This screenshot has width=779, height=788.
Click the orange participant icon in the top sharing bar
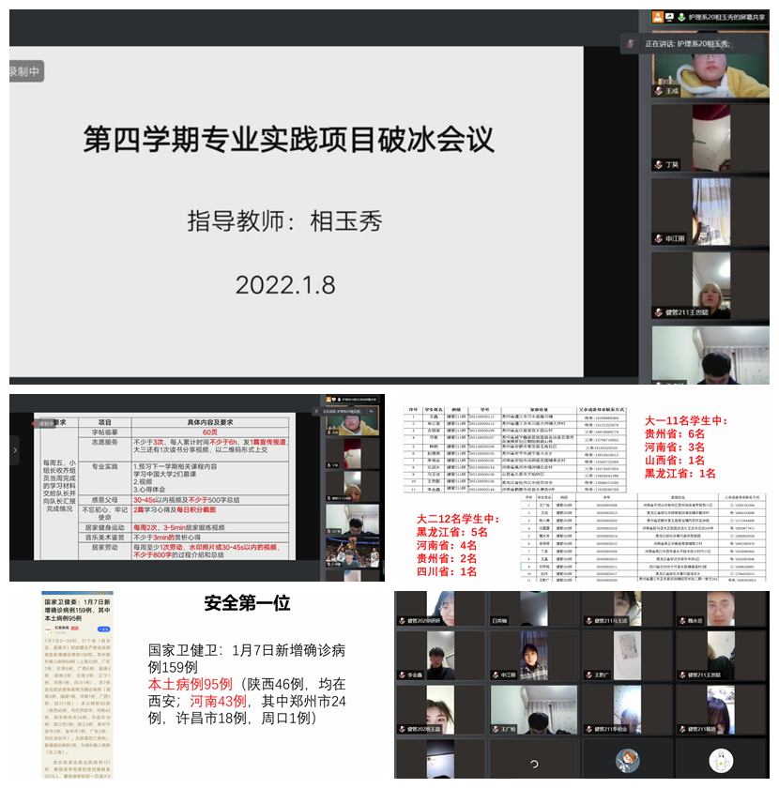(x=658, y=17)
